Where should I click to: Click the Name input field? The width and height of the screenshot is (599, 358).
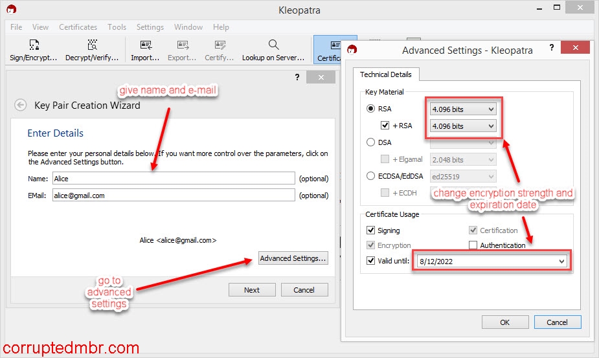pyautogui.click(x=174, y=179)
